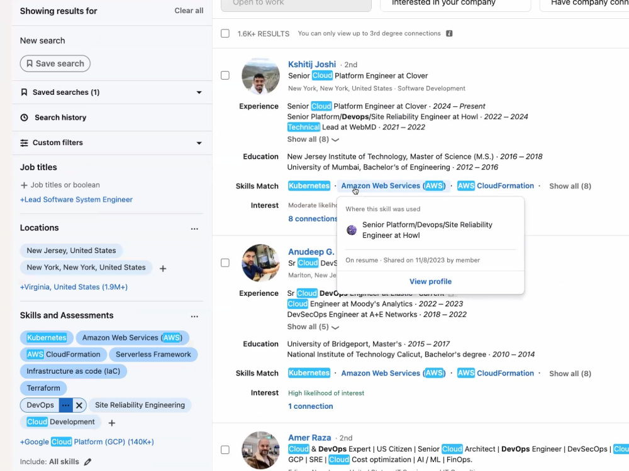The image size is (629, 471).
Task: Open Anudeep G.'s profile name link
Action: tap(311, 252)
